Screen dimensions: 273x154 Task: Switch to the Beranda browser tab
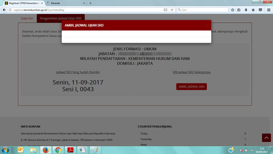(x=66, y=3)
